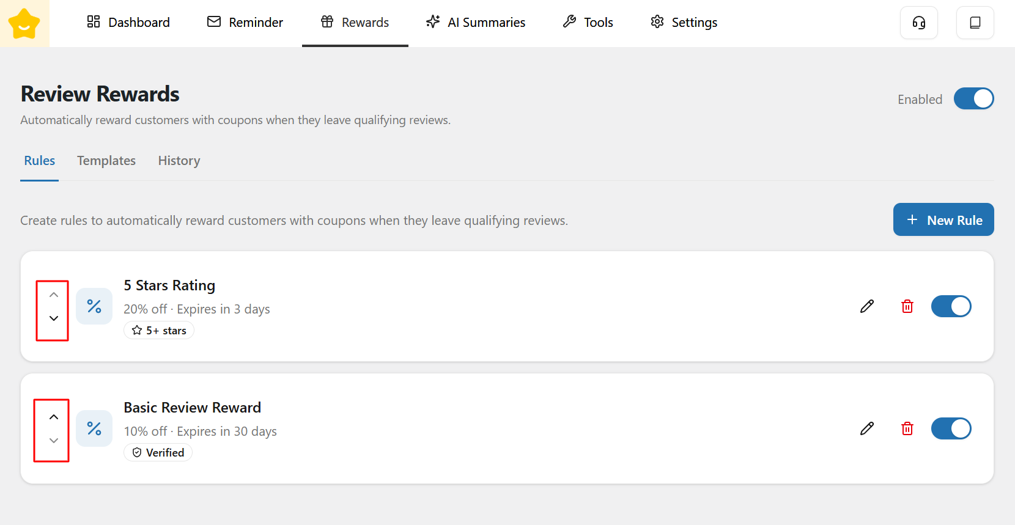Switch to the Templates tab

coord(106,161)
